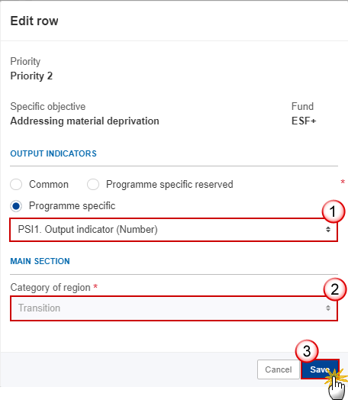Open the PSI1 Output indicator dropdown

point(173,230)
